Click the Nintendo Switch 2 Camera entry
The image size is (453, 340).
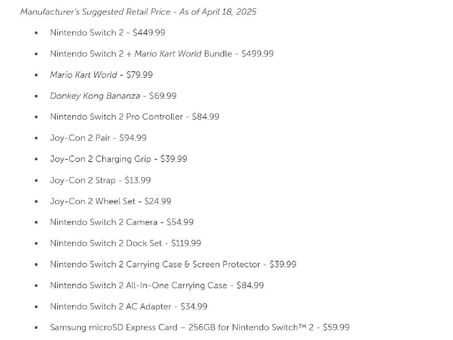click(122, 222)
